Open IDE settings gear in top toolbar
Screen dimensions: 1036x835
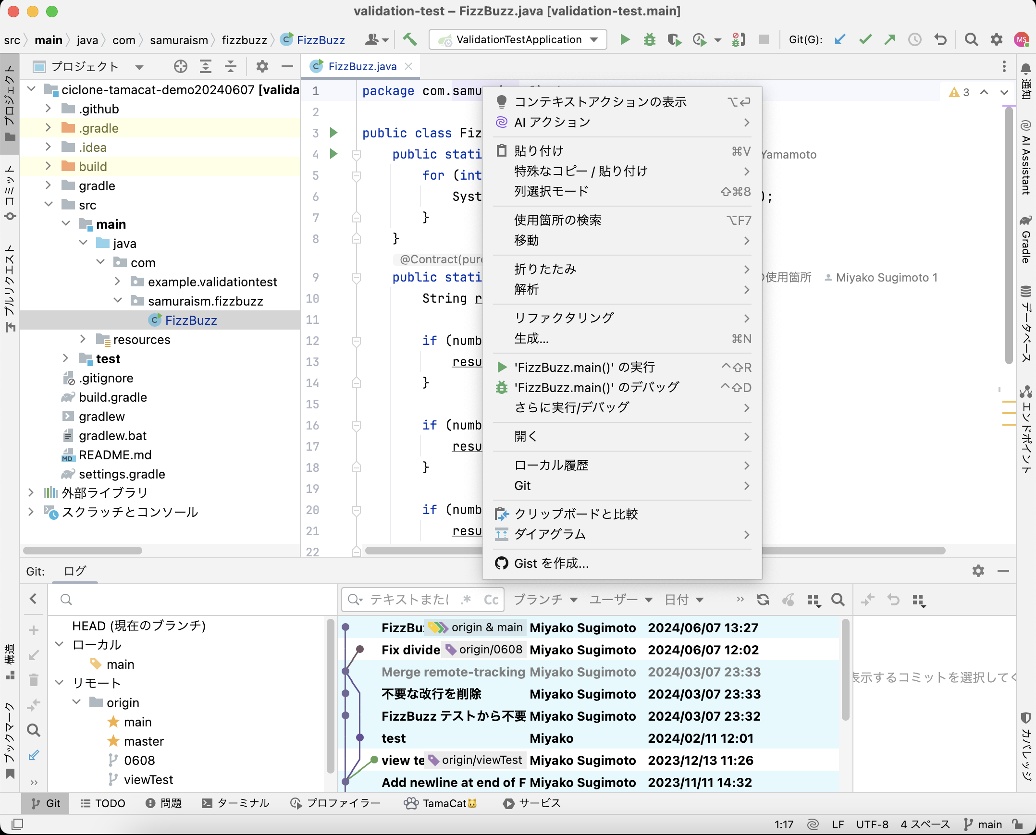pyautogui.click(x=997, y=39)
